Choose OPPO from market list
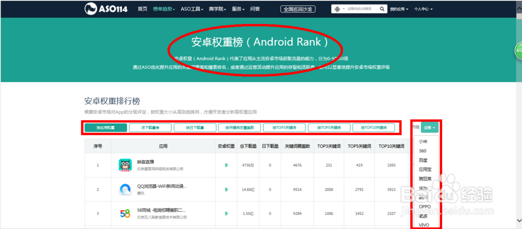 (x=425, y=207)
